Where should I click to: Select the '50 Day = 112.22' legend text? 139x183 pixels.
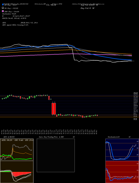tap(11, 8)
